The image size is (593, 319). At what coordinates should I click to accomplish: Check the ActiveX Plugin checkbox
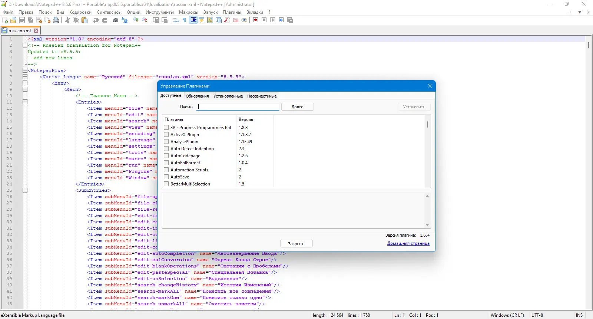[166, 135]
